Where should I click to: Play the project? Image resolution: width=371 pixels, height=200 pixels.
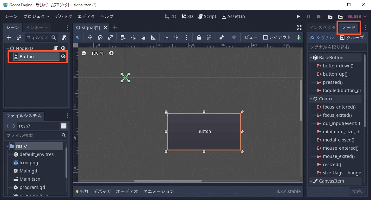click(x=298, y=16)
